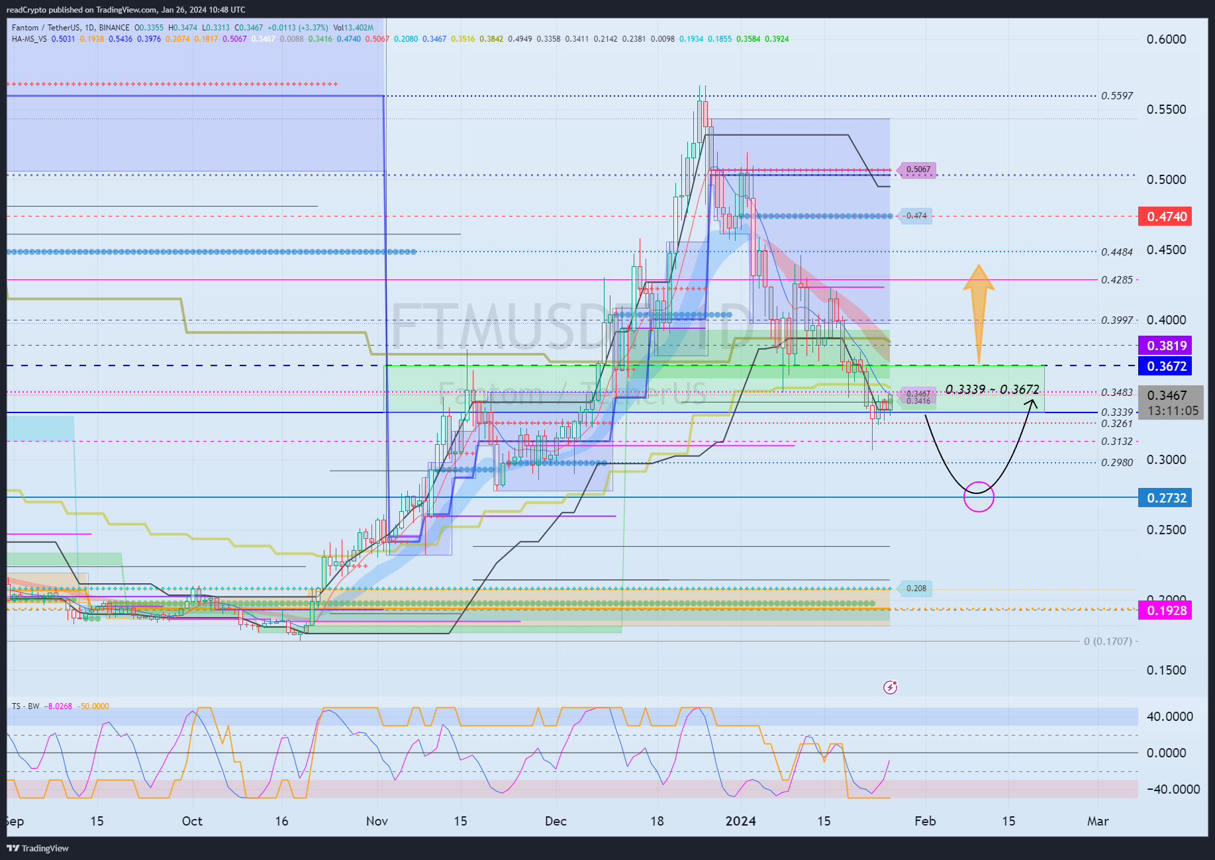Click the blue 0.2732 price label
Viewport: 1215px width, 860px height.
(1165, 498)
